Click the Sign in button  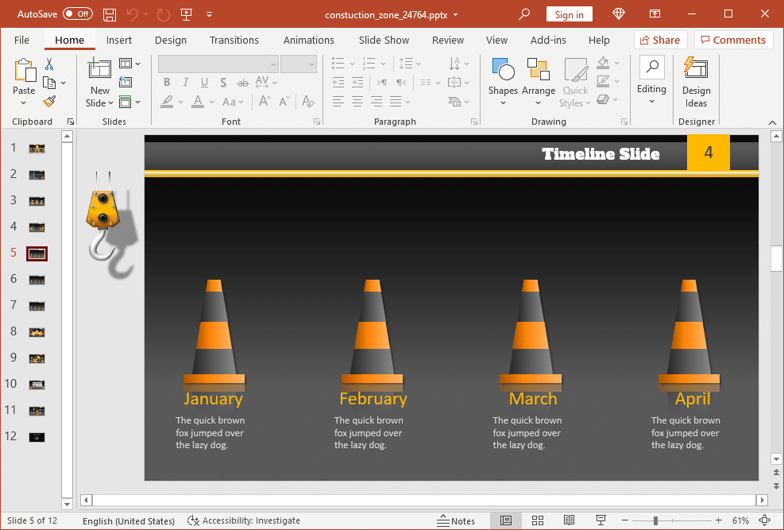(x=569, y=14)
